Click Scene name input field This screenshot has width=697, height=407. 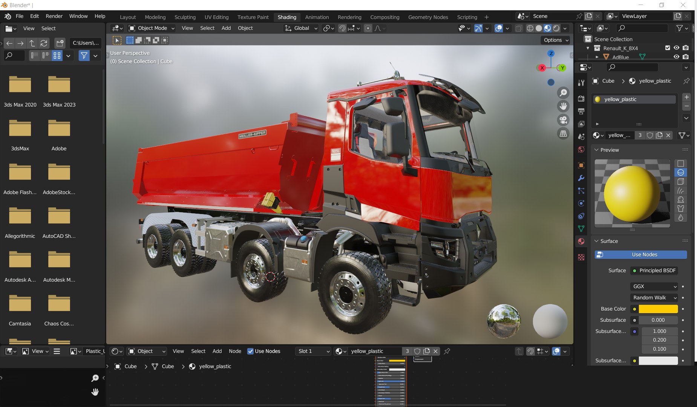pos(552,16)
